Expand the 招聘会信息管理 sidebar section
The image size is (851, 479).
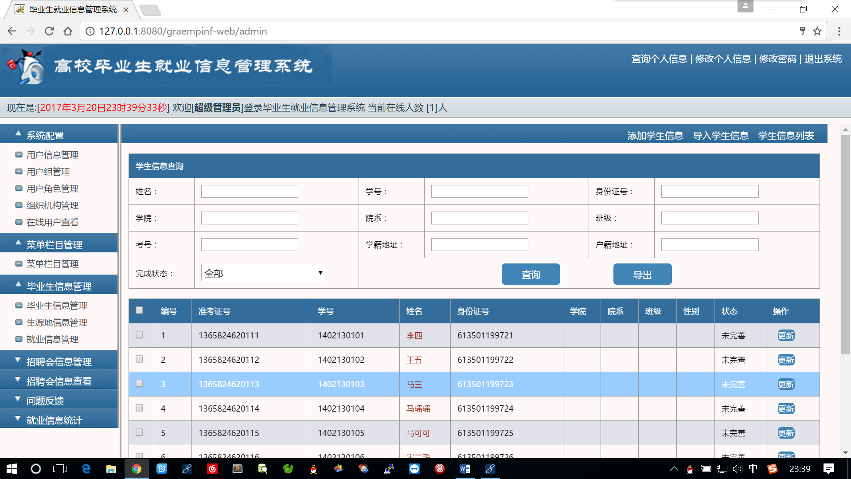59,361
